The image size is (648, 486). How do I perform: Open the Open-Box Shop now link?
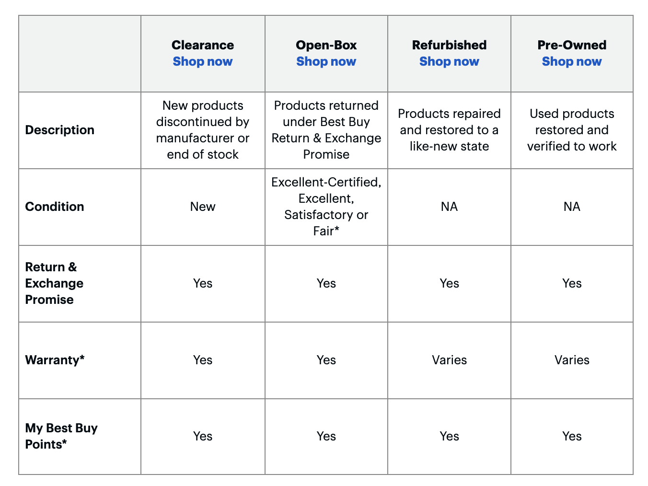coord(326,62)
